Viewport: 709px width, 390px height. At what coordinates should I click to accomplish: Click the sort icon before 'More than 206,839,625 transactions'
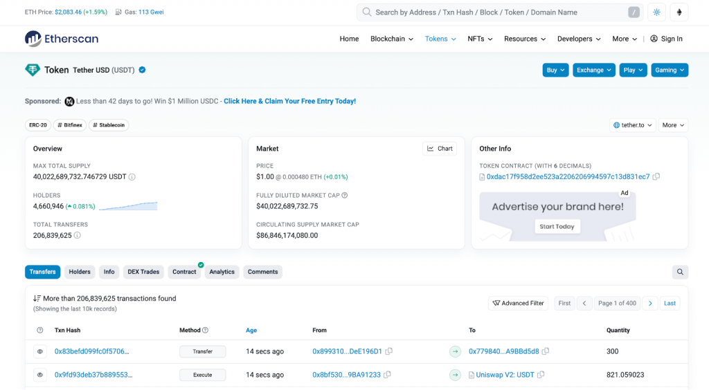coord(37,298)
